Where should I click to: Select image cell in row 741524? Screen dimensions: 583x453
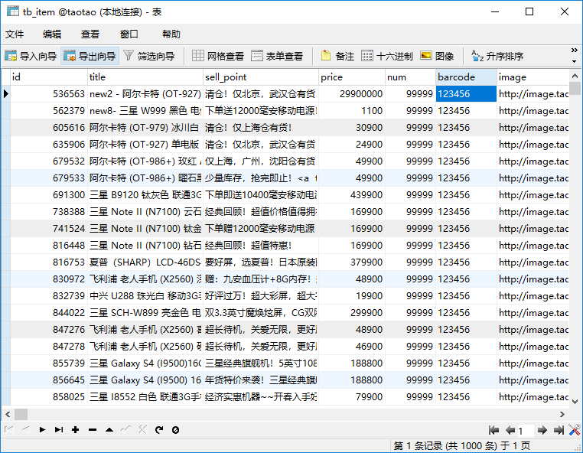tap(533, 228)
